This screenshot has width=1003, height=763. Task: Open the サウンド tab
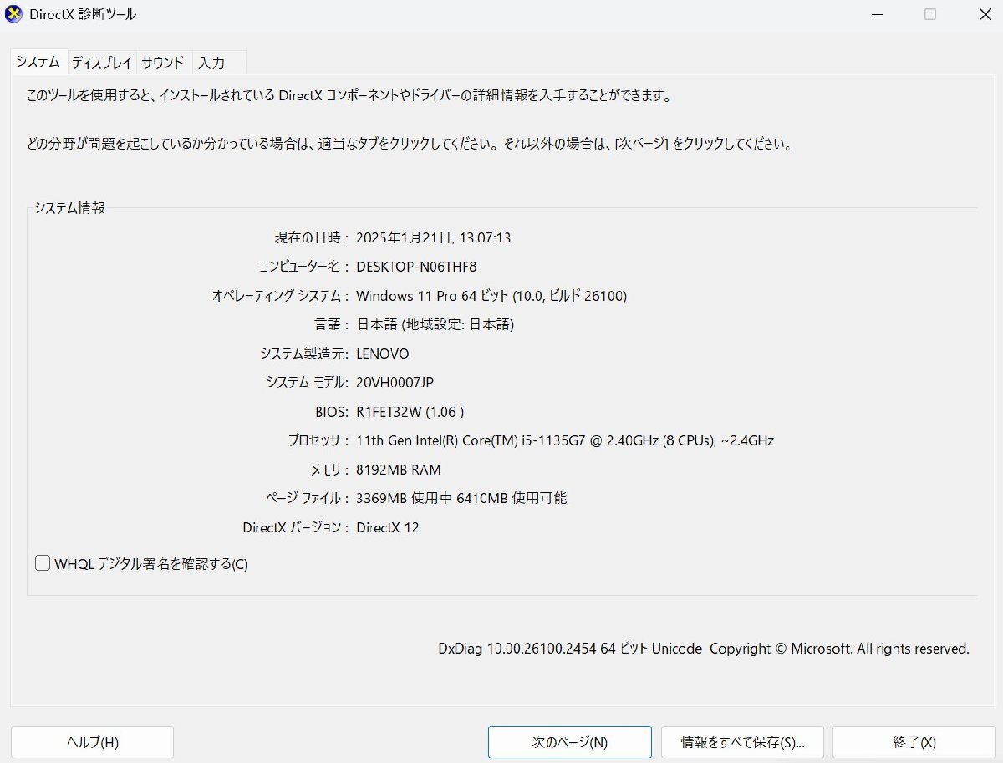tap(163, 61)
